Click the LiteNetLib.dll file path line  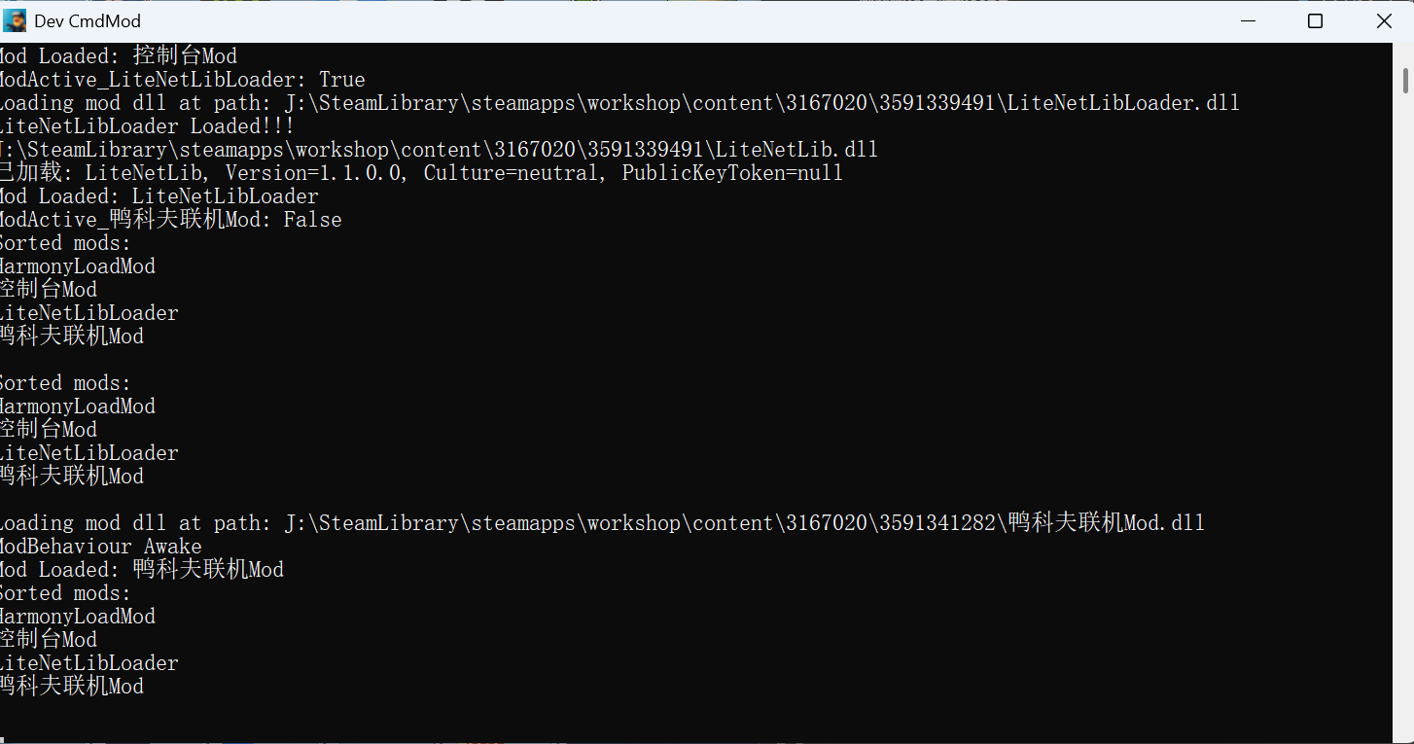point(438,150)
